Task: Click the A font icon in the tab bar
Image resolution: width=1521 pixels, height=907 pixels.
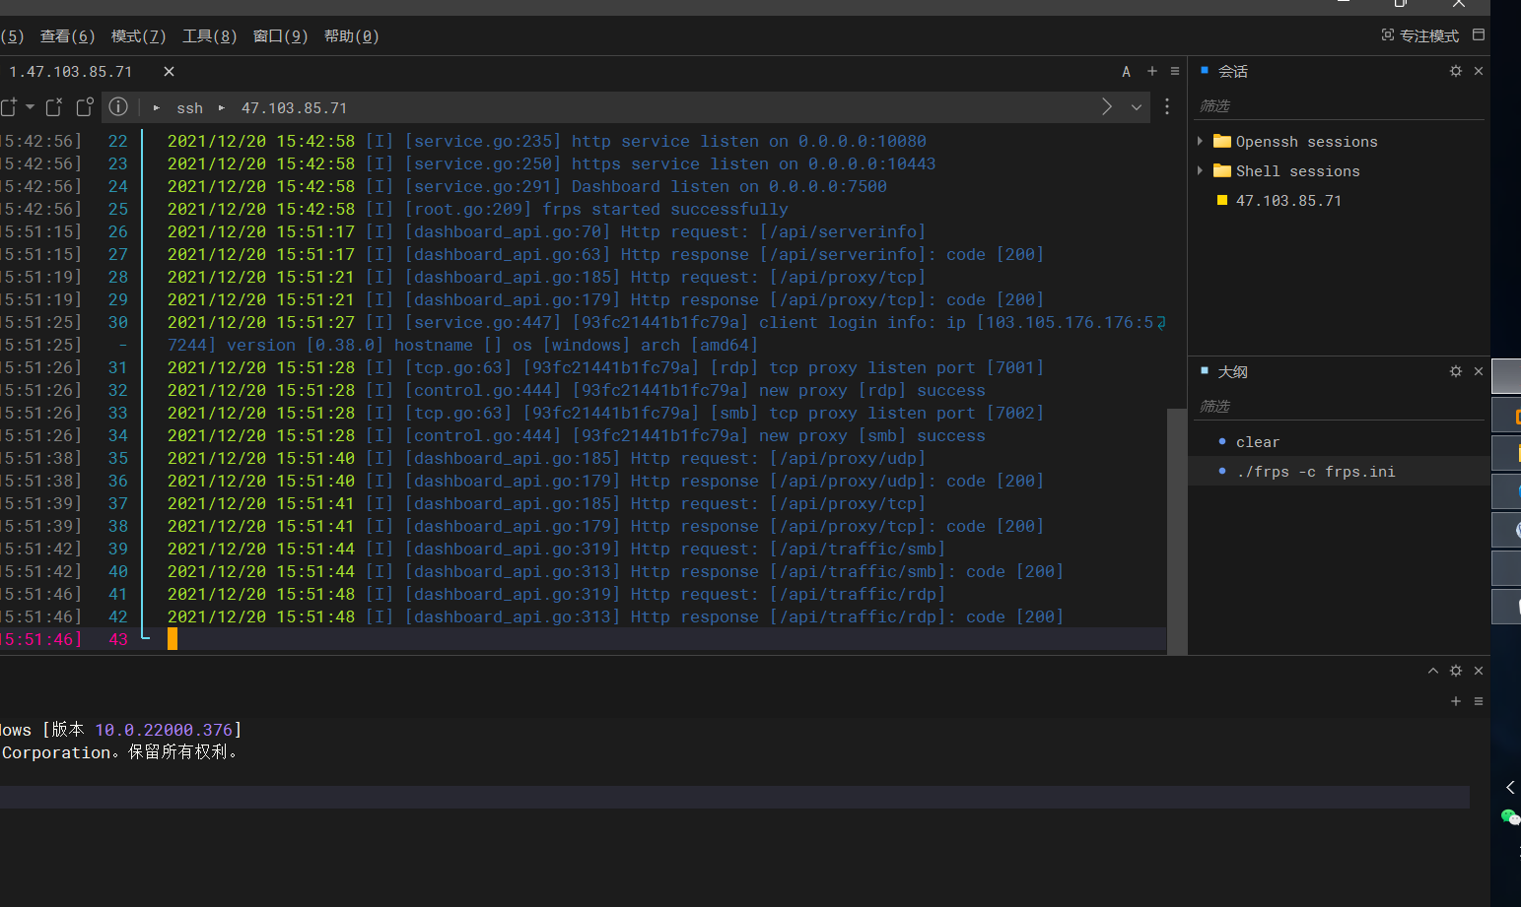Action: (x=1126, y=71)
